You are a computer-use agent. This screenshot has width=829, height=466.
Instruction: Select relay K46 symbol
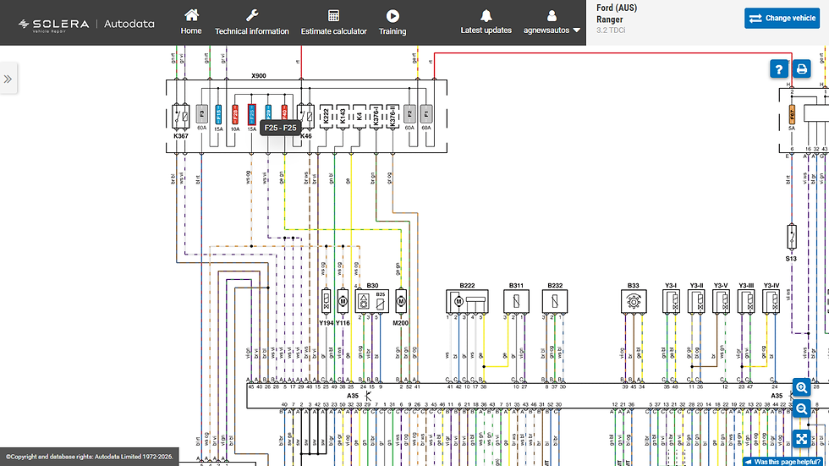[x=305, y=116]
